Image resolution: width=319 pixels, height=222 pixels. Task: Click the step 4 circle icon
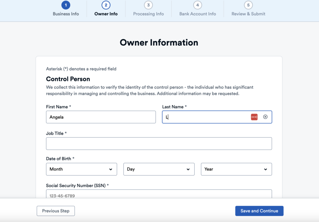198,5
